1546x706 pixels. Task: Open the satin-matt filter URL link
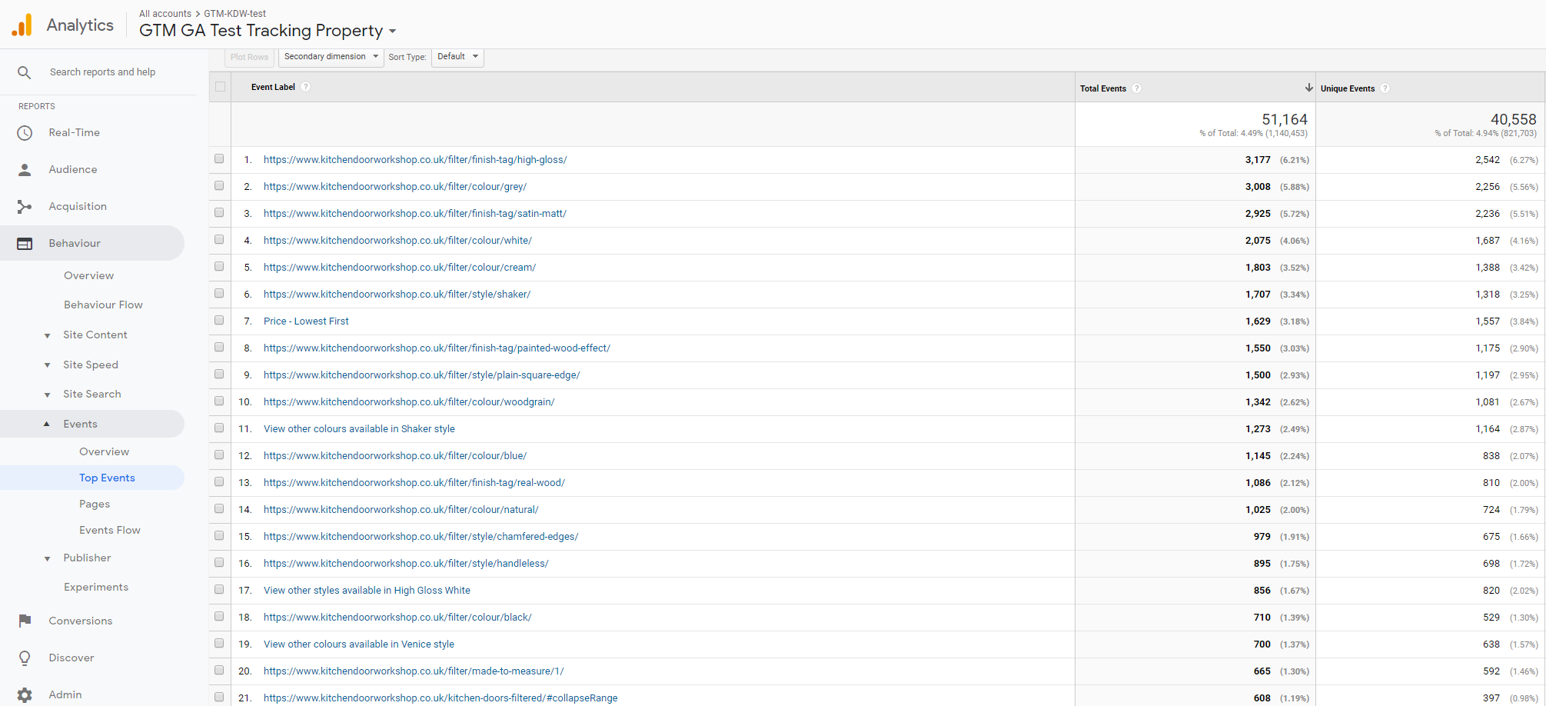point(415,214)
